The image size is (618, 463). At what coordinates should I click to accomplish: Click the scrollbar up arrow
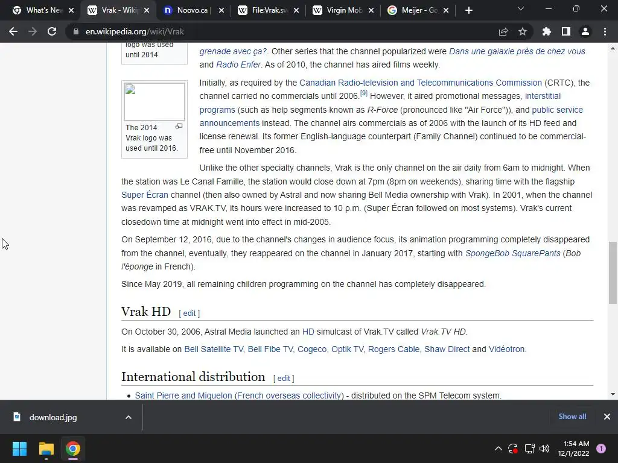pyautogui.click(x=613, y=48)
